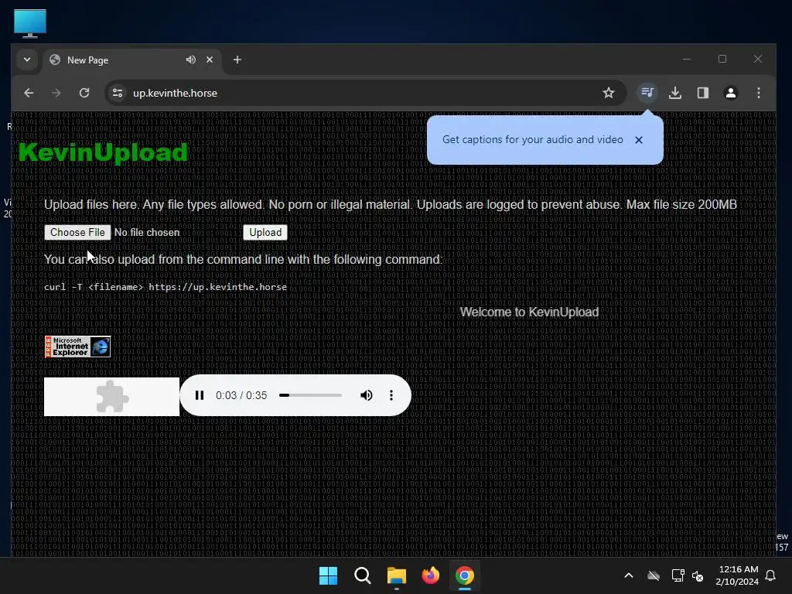792x594 pixels.
Task: Close the New Page tab
Action: point(210,60)
